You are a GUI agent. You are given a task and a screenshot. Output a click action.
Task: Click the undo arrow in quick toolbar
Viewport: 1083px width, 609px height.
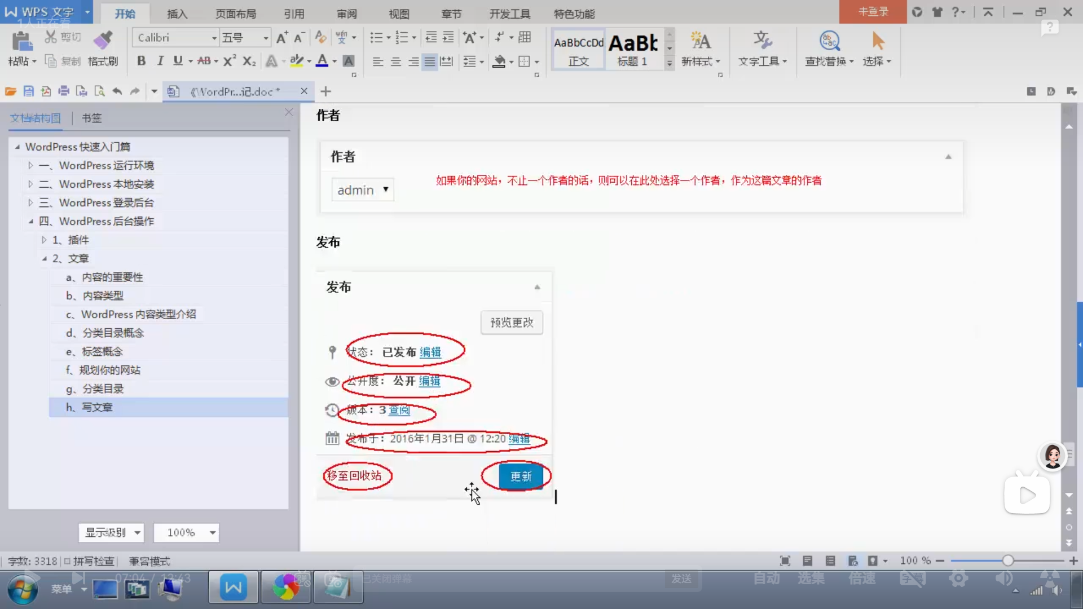117,91
